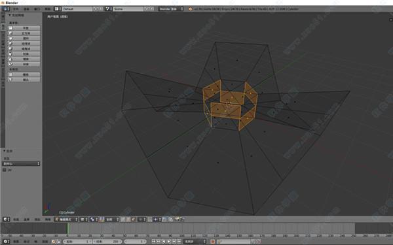Toggle preview frame range in timeline
Image resolution: width=393 pixels, height=245 pixels.
tap(54, 242)
